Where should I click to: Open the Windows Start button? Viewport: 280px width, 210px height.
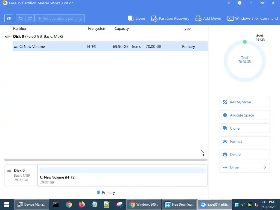[7, 205]
